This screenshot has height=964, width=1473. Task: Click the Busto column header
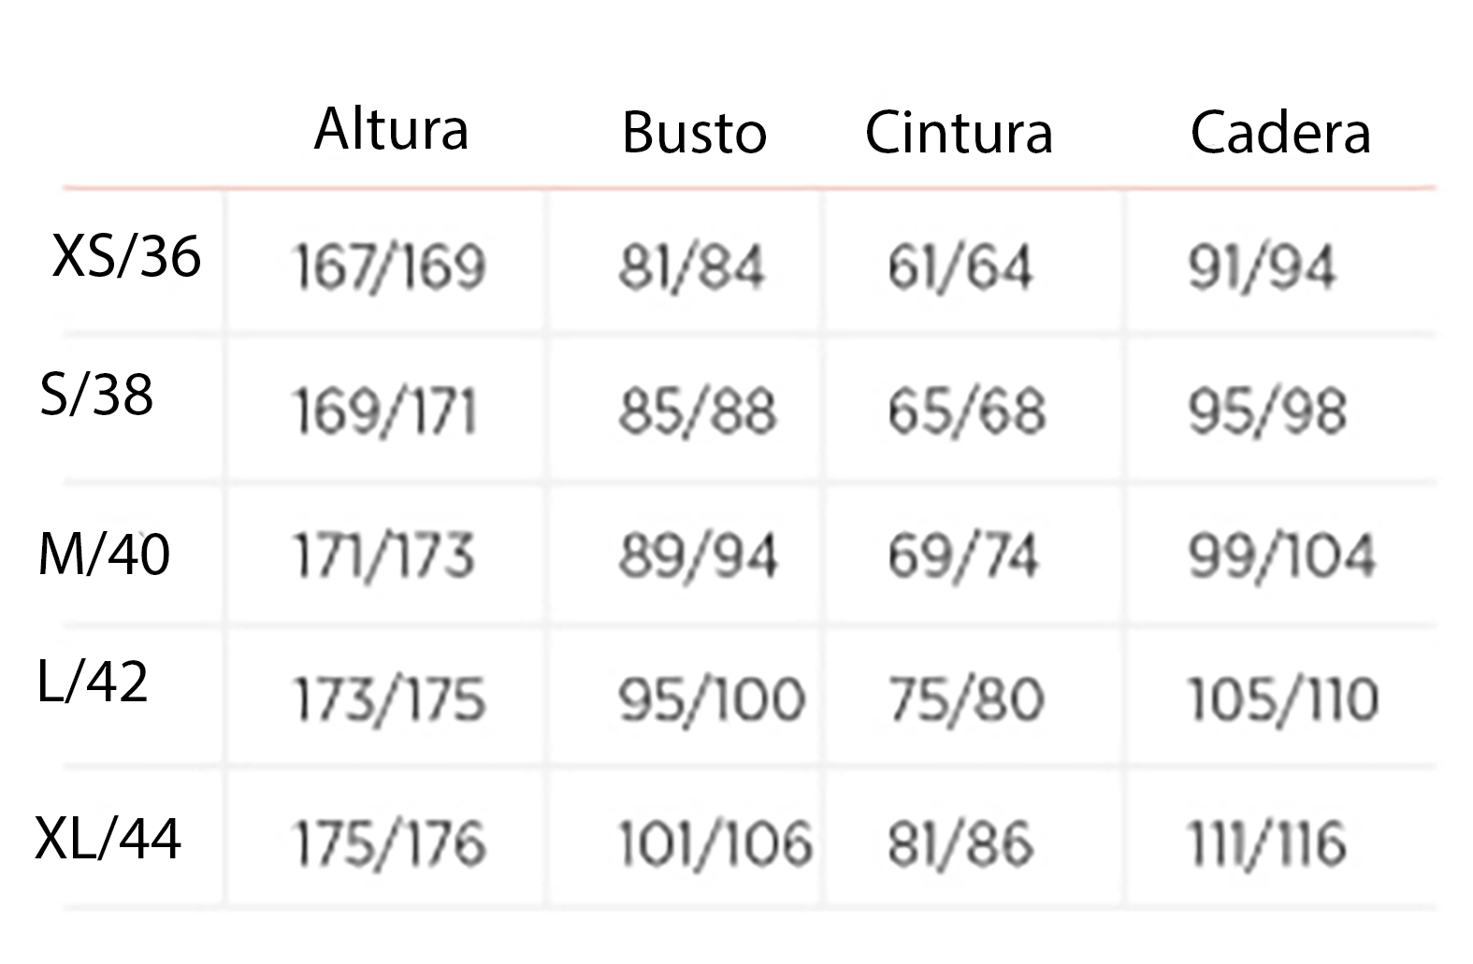pos(694,133)
